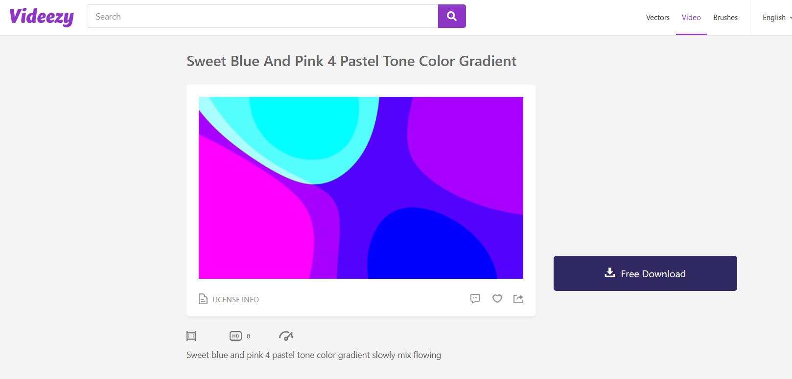Favorite the video with the heart icon
792x379 pixels.
click(x=497, y=298)
